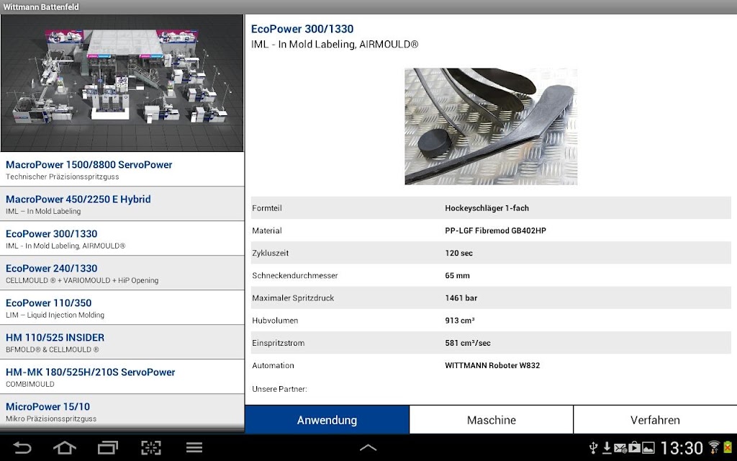Select HM-MK 180/525H/210S ServoPower list item

[x=122, y=377]
